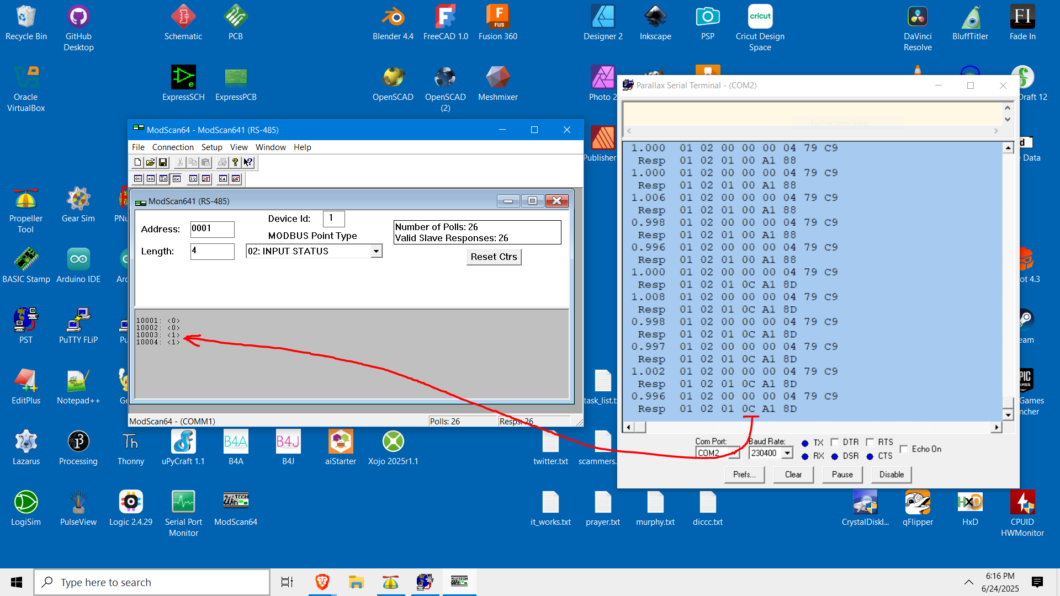Open the murphy.txt desktop file
The image size is (1060, 596).
tap(655, 509)
